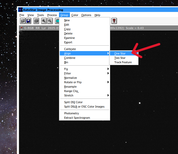This screenshot has height=154, width=178.
Task: Click the Print toolbar icon
Action: tap(36, 21)
